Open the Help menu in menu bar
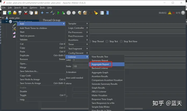The image size is (187, 111). (50, 8)
